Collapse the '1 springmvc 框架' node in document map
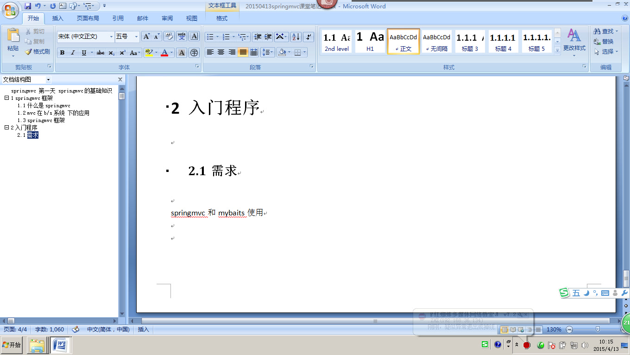This screenshot has height=355, width=630. click(x=6, y=98)
